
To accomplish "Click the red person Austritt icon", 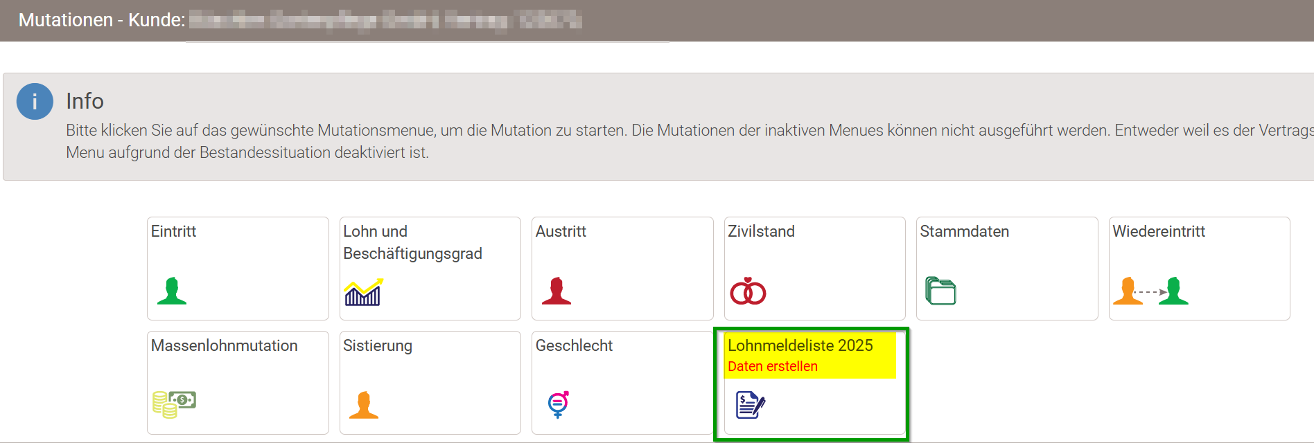I will (x=557, y=291).
